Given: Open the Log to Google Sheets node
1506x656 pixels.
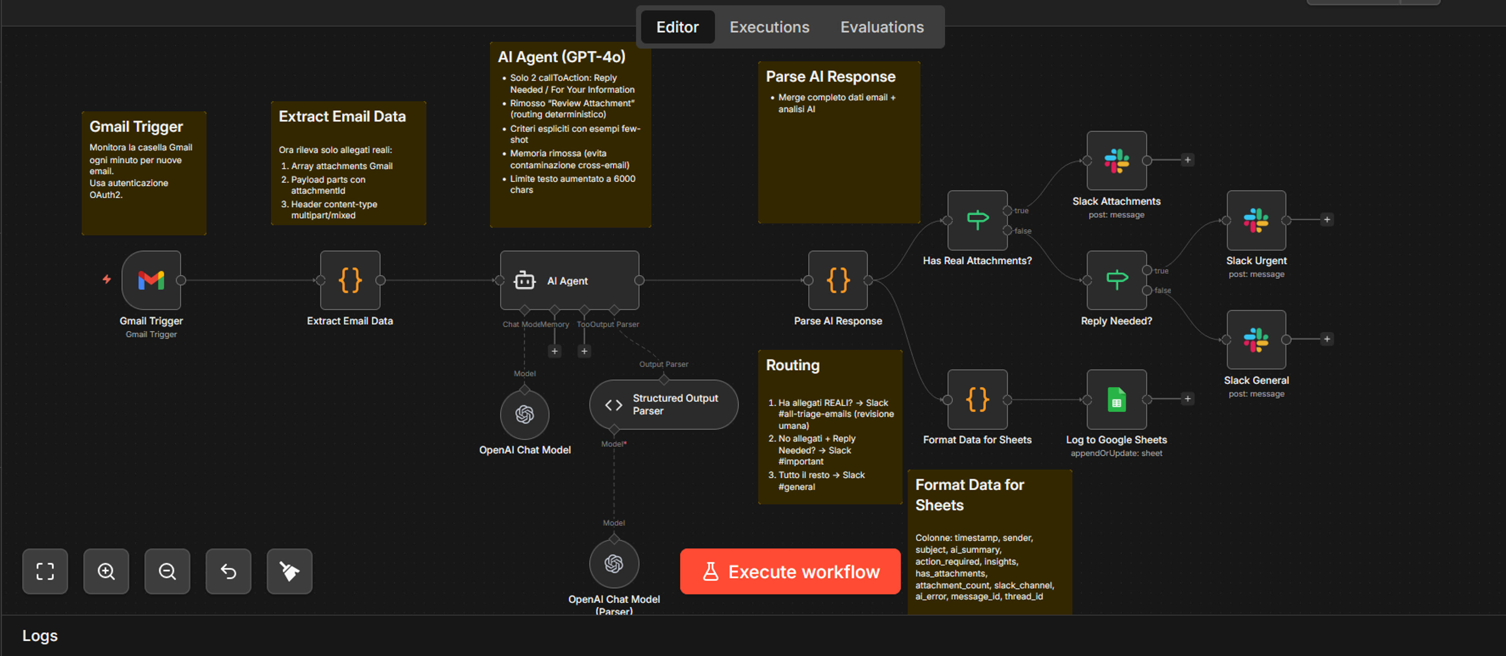Looking at the screenshot, I should [x=1117, y=399].
